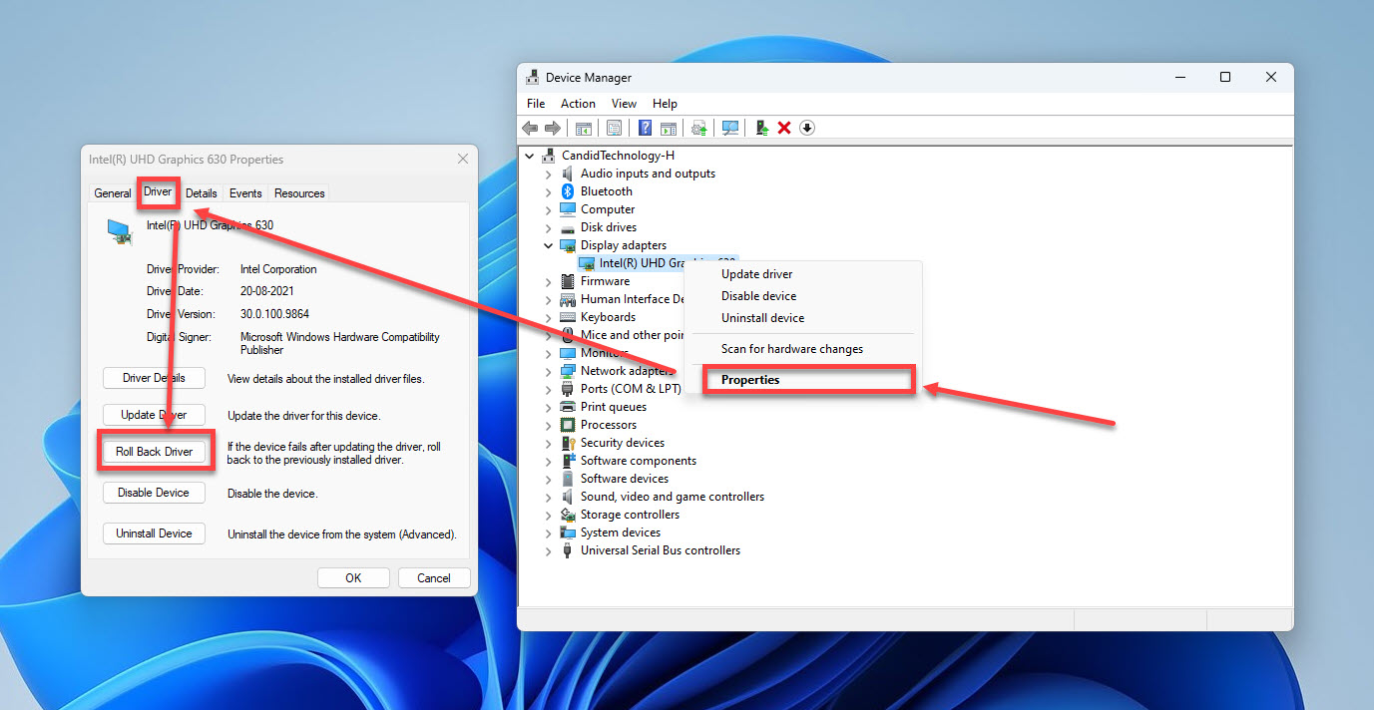The width and height of the screenshot is (1374, 710).
Task: Switch to the Driver tab
Action: (x=158, y=191)
